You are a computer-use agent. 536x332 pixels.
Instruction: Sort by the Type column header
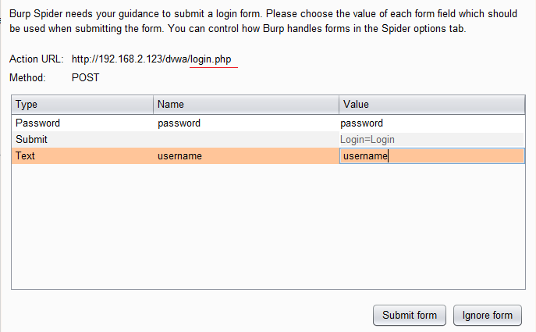[82, 104]
